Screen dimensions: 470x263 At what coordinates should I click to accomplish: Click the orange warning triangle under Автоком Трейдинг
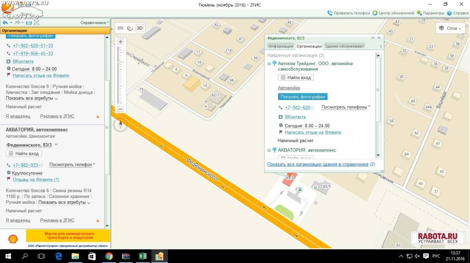click(98, 116)
